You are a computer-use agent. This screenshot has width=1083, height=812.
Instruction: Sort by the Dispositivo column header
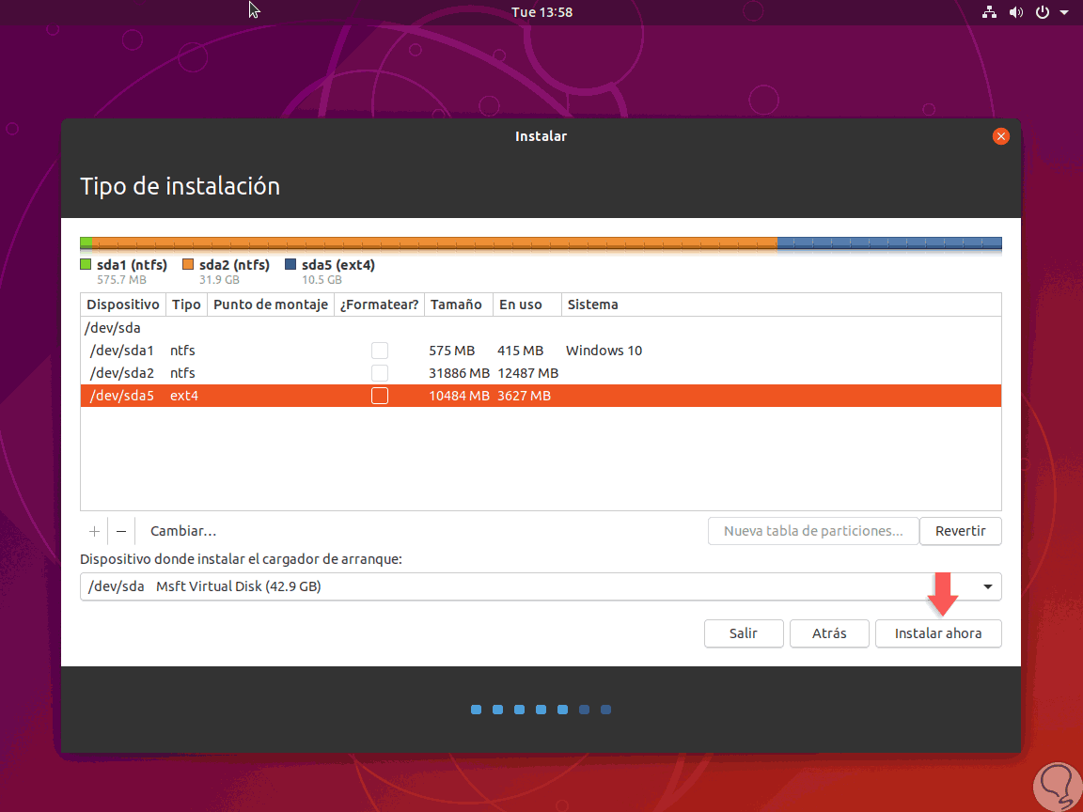click(x=123, y=304)
